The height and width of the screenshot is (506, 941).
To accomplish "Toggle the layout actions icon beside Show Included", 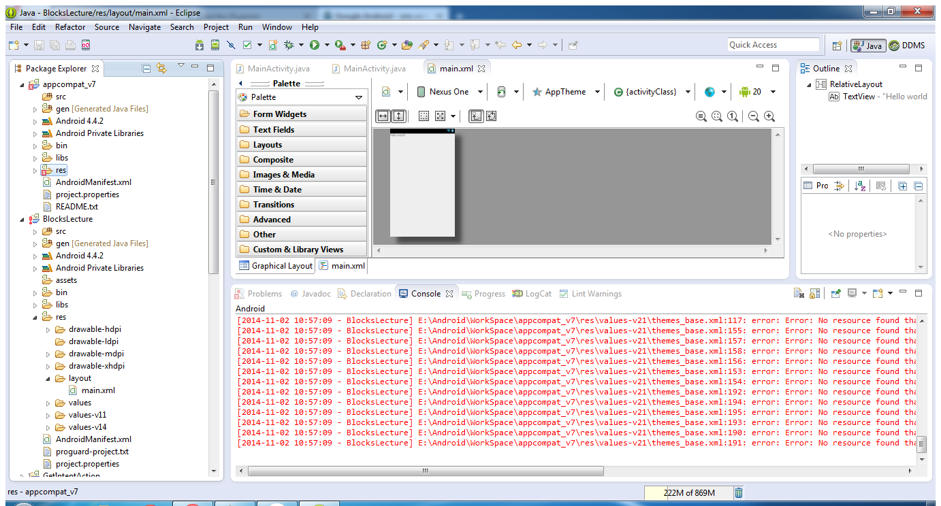I will 491,116.
